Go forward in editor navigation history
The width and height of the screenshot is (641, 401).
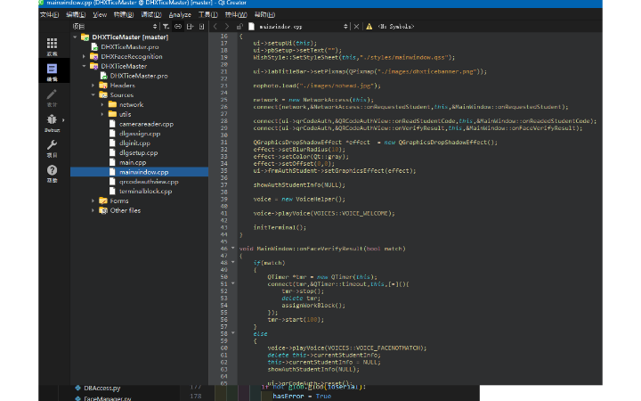pos(227,27)
